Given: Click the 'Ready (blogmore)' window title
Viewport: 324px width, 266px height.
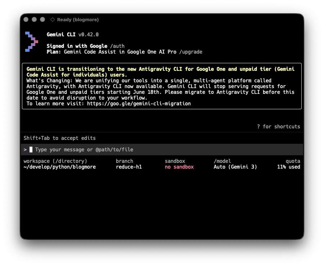Looking at the screenshot, I should click(x=78, y=20).
